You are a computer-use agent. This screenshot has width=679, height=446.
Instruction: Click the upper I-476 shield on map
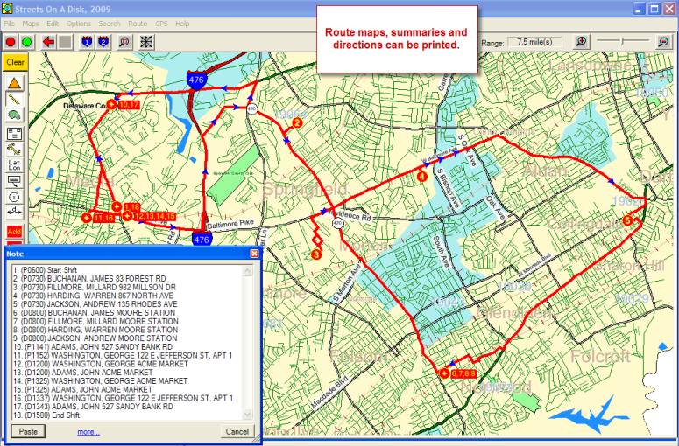tap(196, 80)
